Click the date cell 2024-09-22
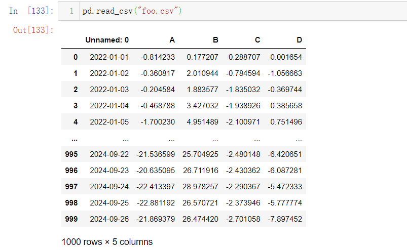Image resolution: width=407 pixels, height=250 pixels. [109, 154]
